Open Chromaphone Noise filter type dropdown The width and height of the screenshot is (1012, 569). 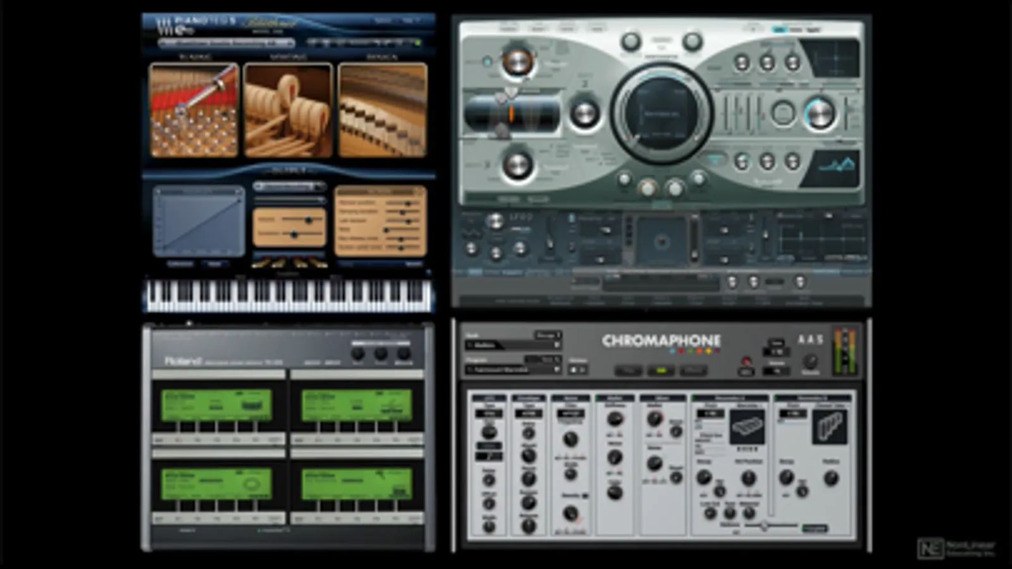(570, 414)
